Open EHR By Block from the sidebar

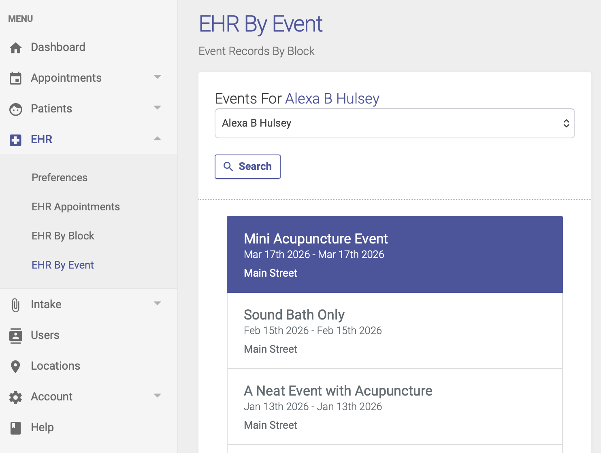(63, 236)
